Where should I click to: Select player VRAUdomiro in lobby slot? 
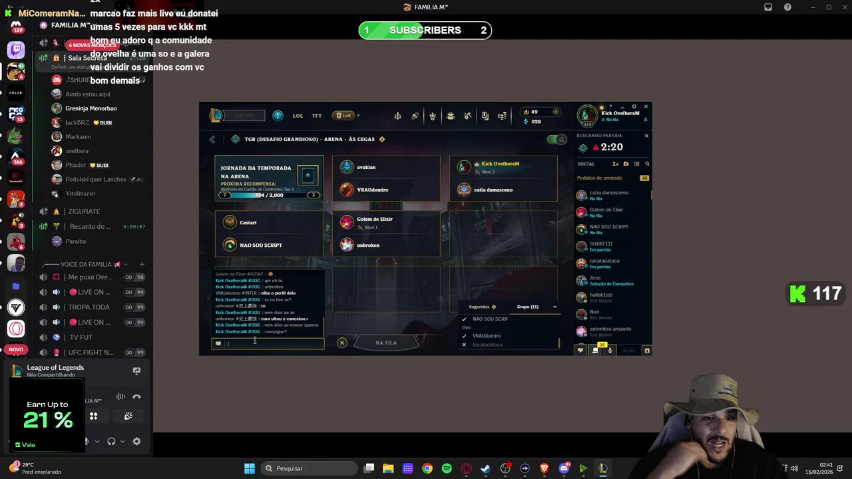[x=386, y=190]
